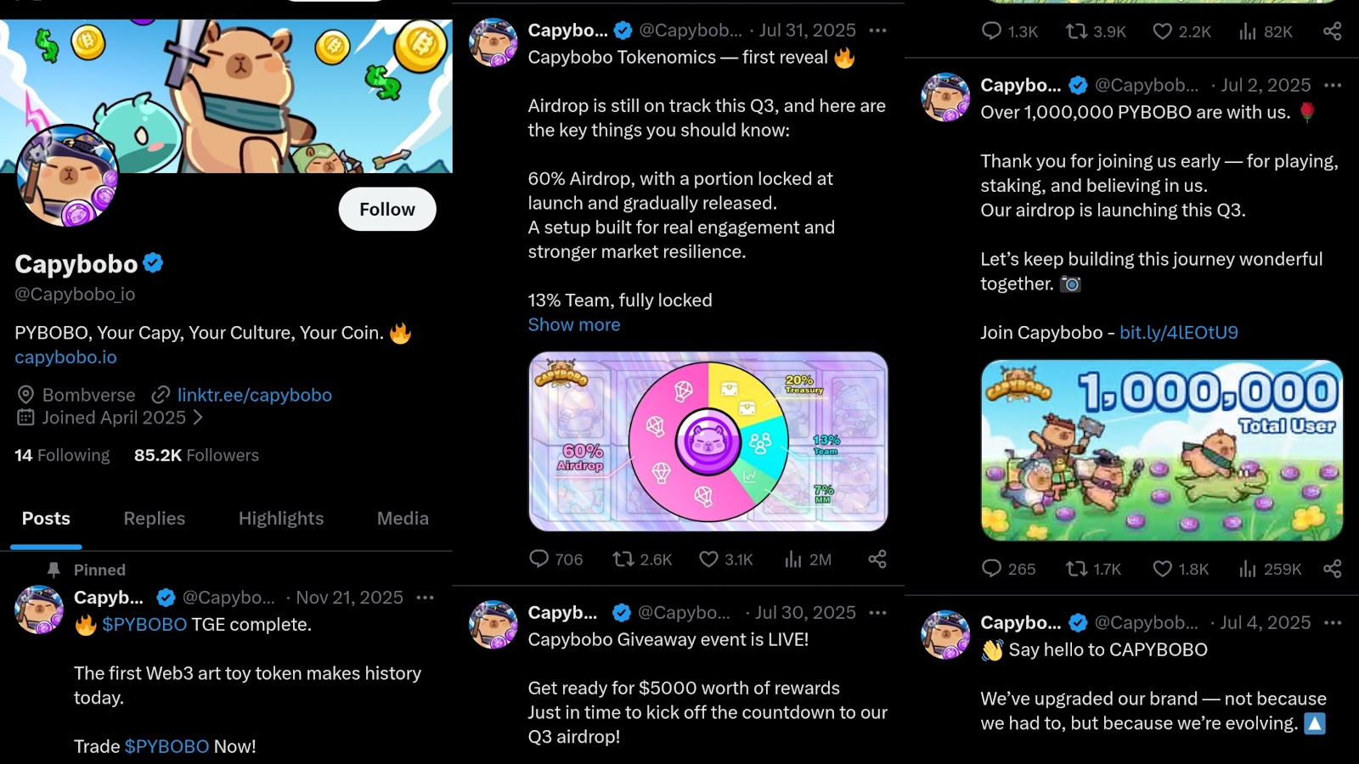Open more options for Jul 31 post
Screen dimensions: 1359x764
pyautogui.click(x=878, y=31)
